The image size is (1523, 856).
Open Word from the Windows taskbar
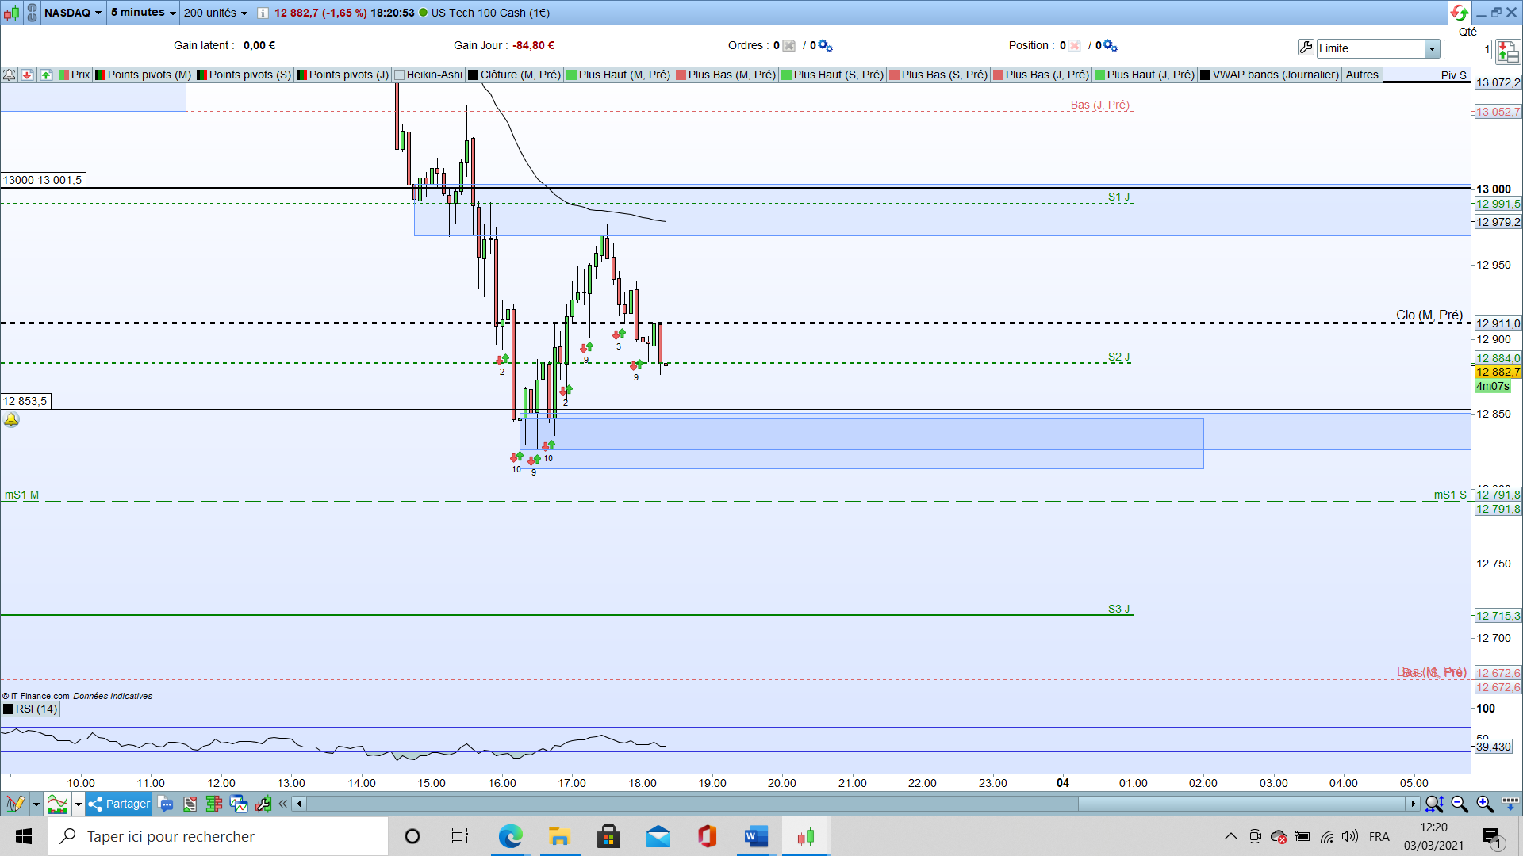click(x=755, y=836)
